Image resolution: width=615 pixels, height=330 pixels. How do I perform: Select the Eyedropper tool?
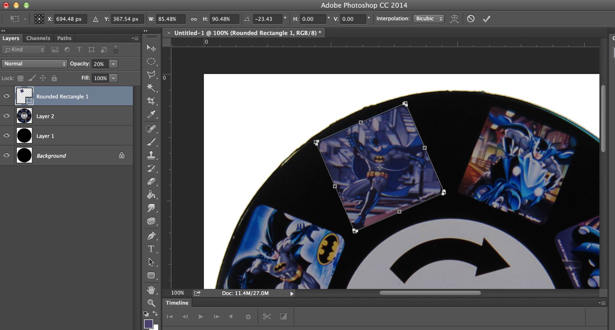[x=151, y=114]
